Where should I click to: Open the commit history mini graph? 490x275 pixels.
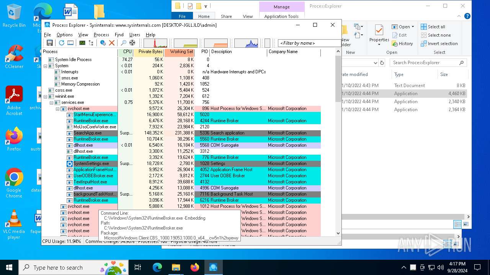186,43
